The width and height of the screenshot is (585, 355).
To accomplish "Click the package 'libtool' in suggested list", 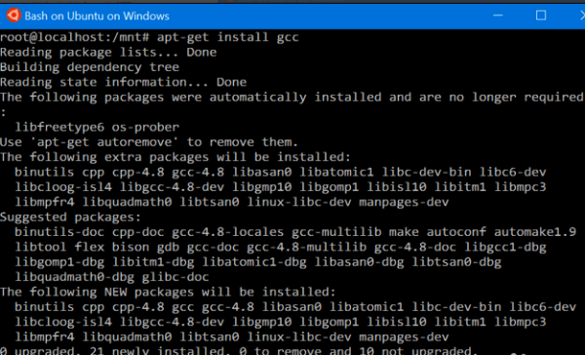I will [x=41, y=247].
